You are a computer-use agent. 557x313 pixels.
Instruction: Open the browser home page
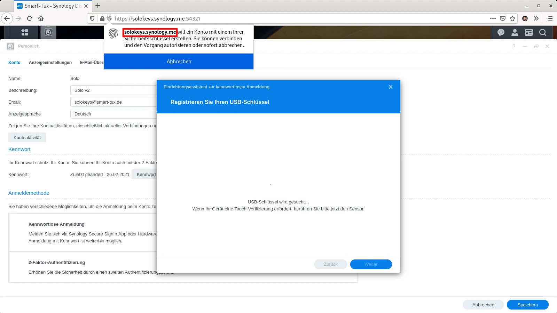(x=41, y=18)
